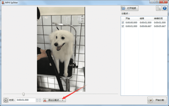Click the second stepper's up arrow
The image size is (169, 106).
point(40,99)
